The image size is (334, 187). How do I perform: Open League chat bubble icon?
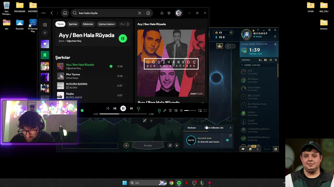click(243, 149)
